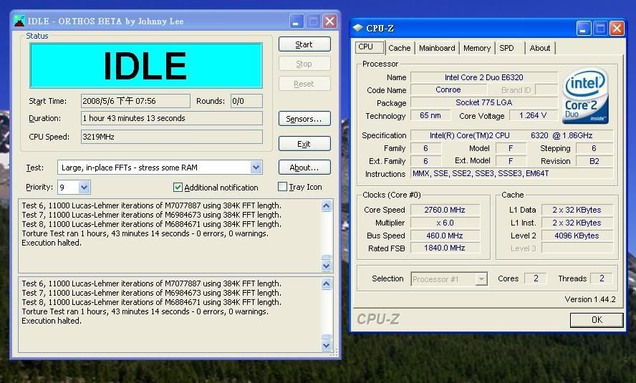Click the down arrow in lower log scrollbar
Screen dimensions: 636x383
click(327, 345)
